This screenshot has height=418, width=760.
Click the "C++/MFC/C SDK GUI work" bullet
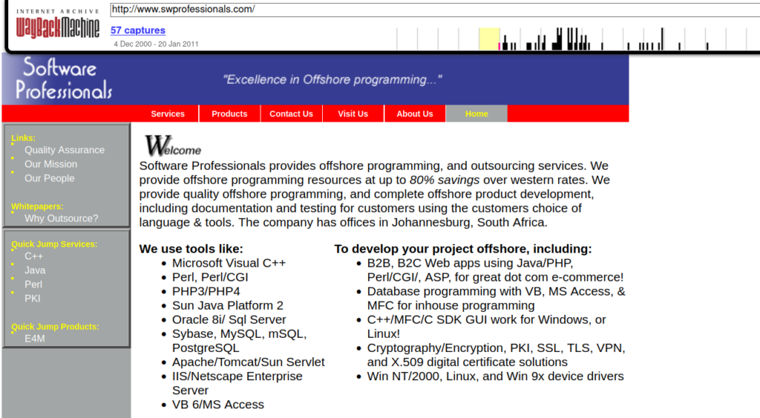coord(487,327)
